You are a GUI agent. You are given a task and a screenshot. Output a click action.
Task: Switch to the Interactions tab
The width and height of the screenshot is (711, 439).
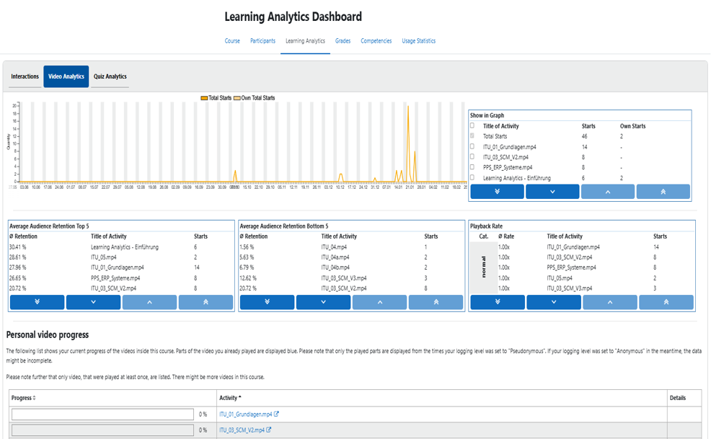[x=25, y=76]
